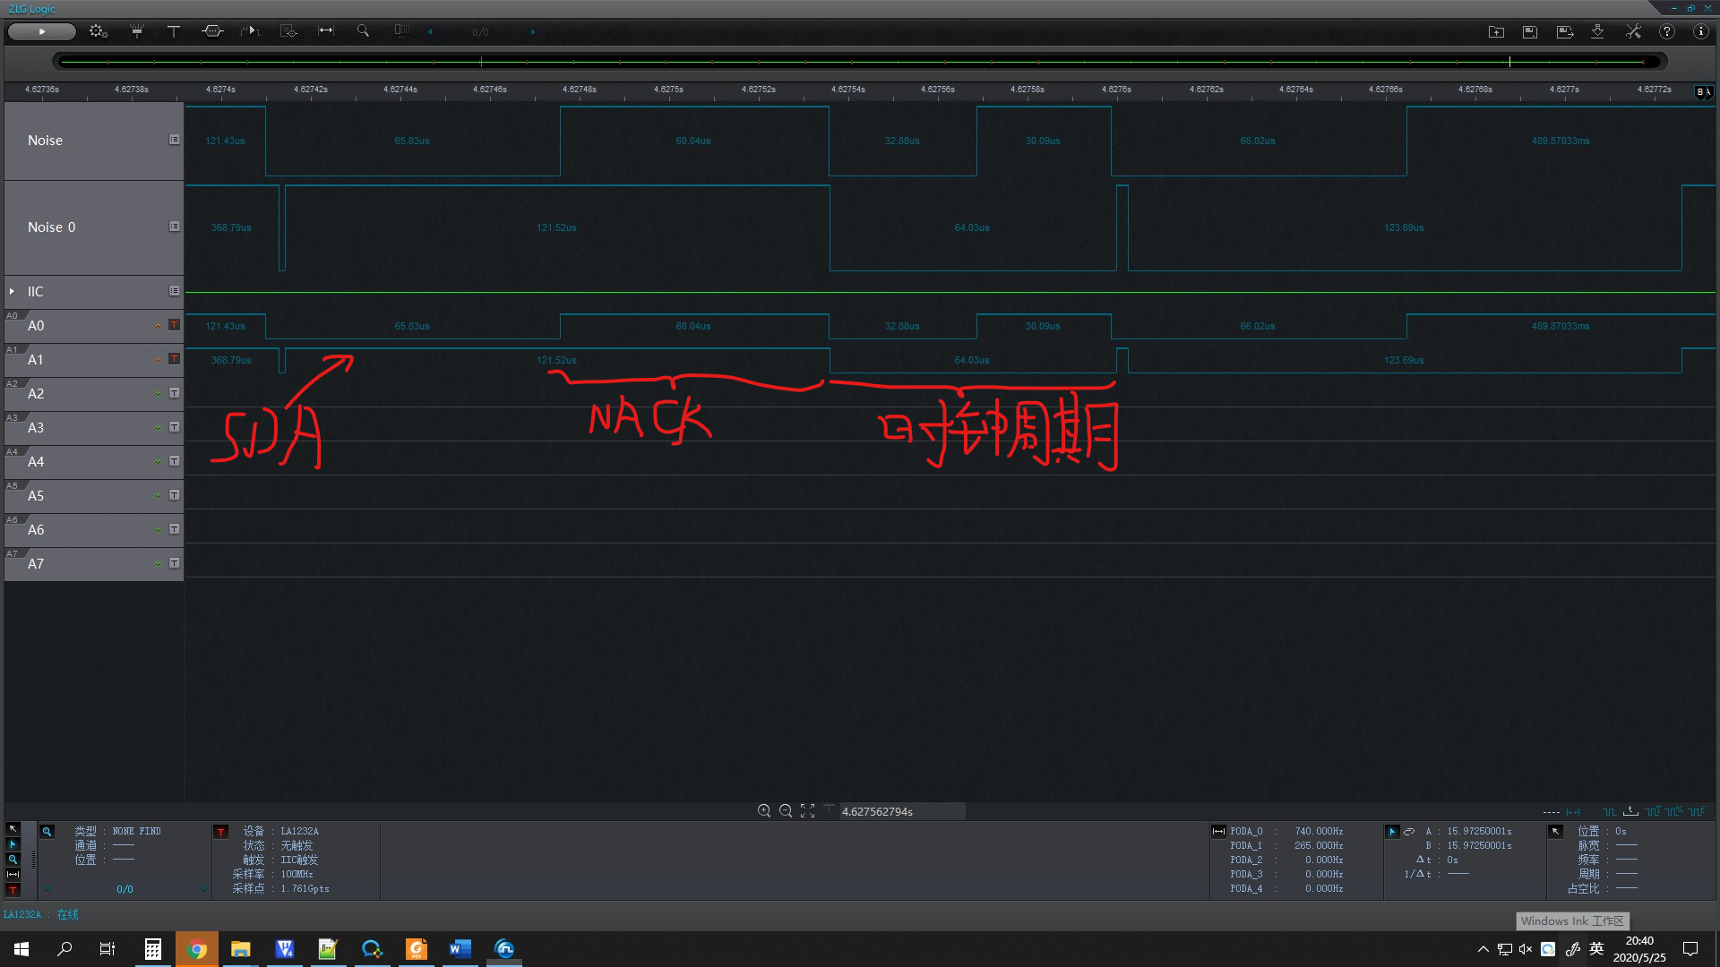The height and width of the screenshot is (967, 1720).
Task: Toggle the trigger T marker on channel A0
Action: (x=175, y=325)
